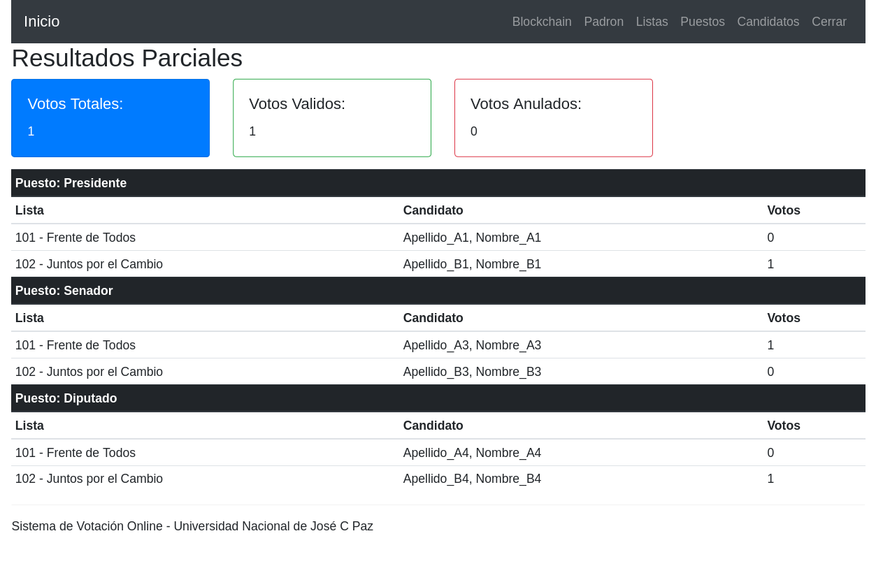Click Cerrar to log out
The width and height of the screenshot is (869, 573).
click(x=828, y=22)
